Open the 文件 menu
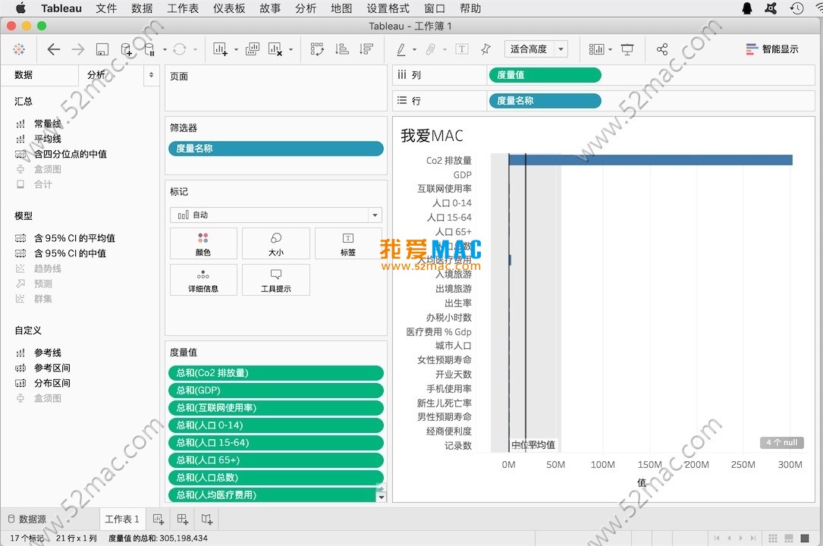Image resolution: width=823 pixels, height=546 pixels. (x=106, y=8)
